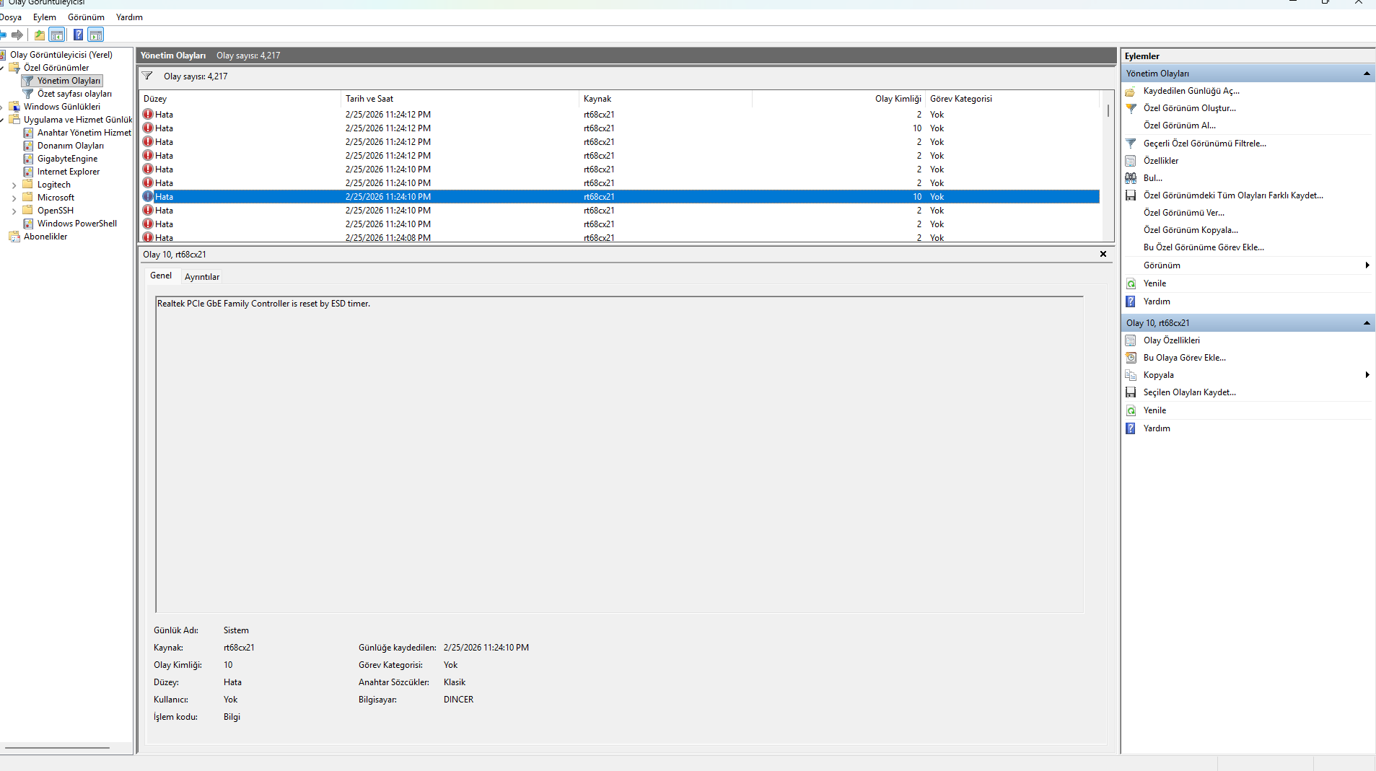Image resolution: width=1376 pixels, height=771 pixels.
Task: Expand the OpenSSH folder in the tree
Action: tap(14, 211)
